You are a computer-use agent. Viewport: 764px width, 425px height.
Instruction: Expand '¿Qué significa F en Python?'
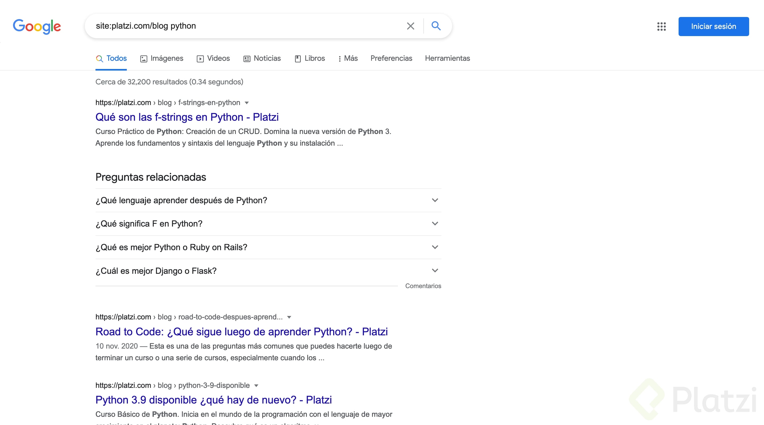click(x=435, y=223)
